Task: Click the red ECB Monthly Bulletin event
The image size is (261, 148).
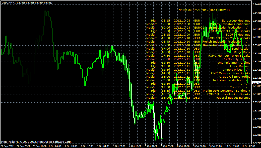Action: (x=235, y=59)
